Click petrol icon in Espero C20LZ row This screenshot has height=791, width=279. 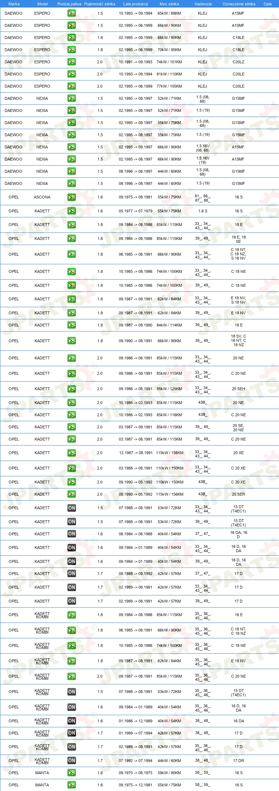(71, 62)
